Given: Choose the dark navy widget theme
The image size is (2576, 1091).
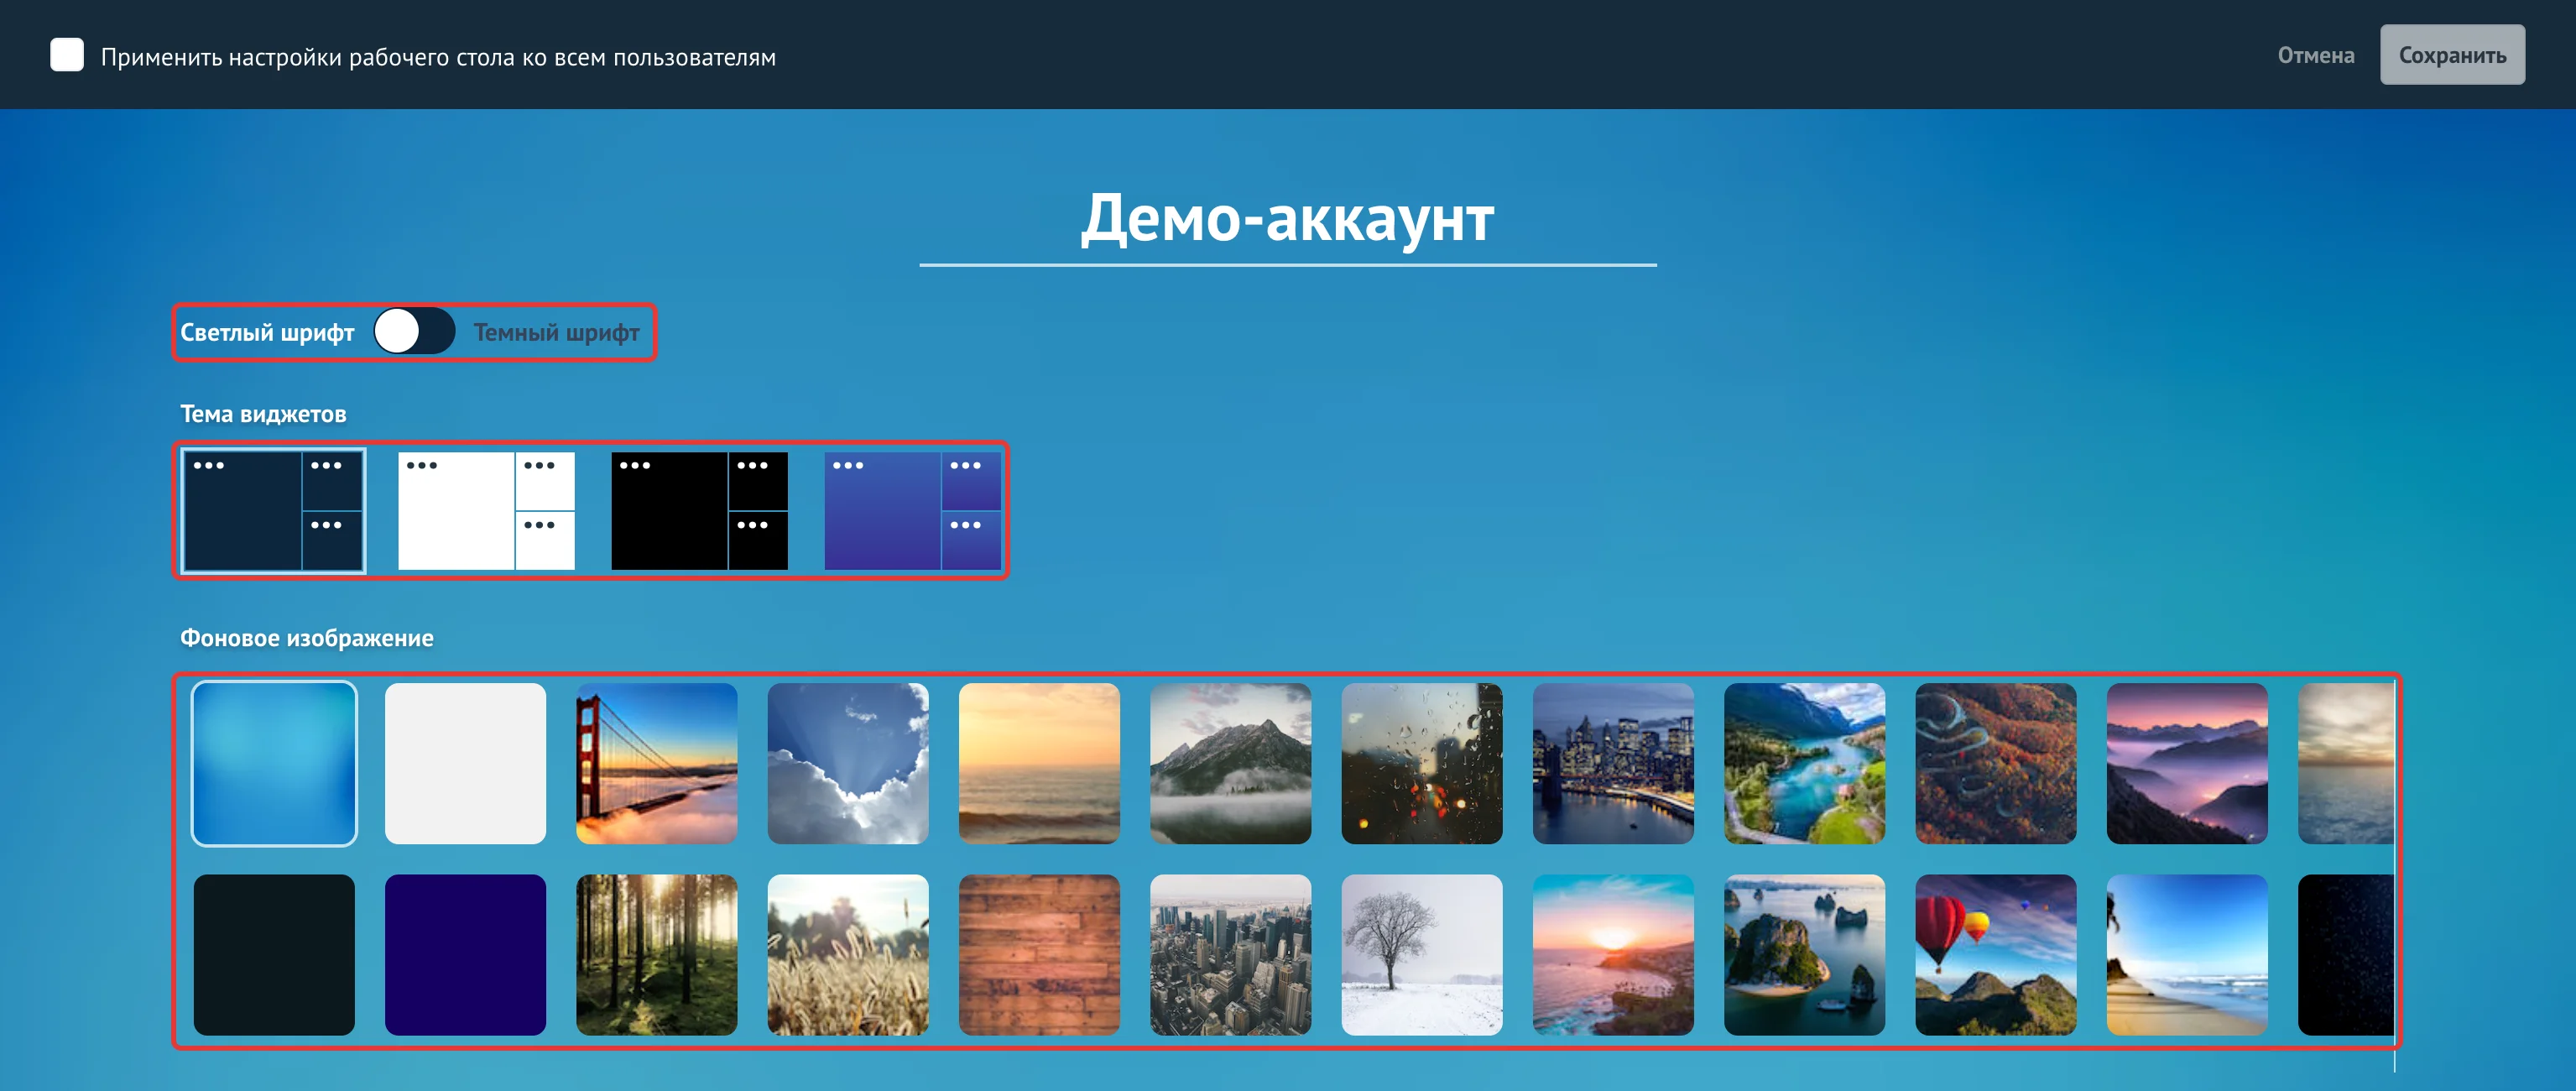Looking at the screenshot, I should 273,510.
